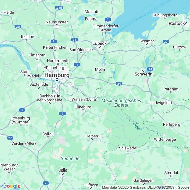
Task: Open the map data copyright notice
Action: [x=146, y=187]
